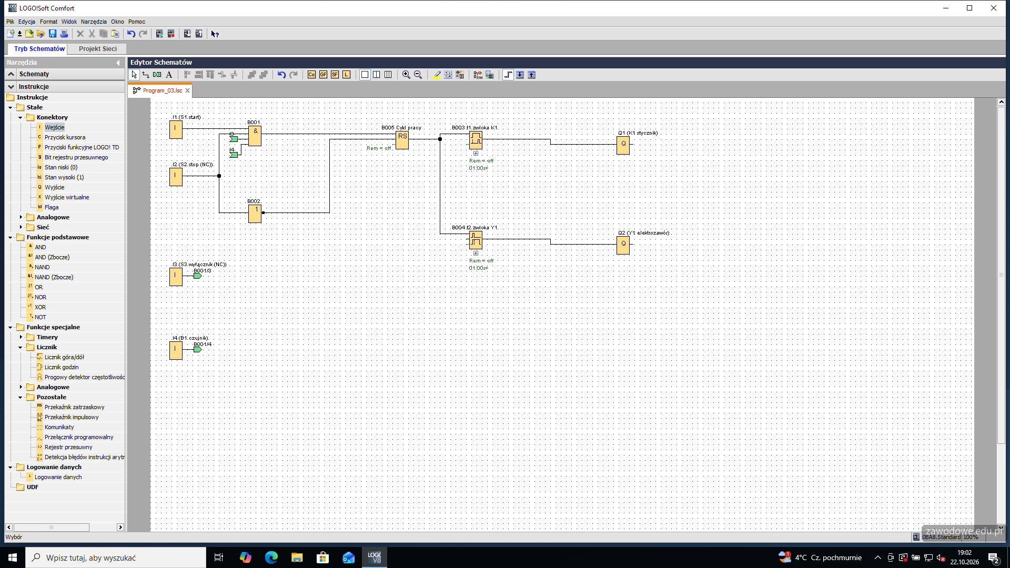Image resolution: width=1010 pixels, height=568 pixels.
Task: Click the save diskette icon in toolbar
Action: pos(53,34)
